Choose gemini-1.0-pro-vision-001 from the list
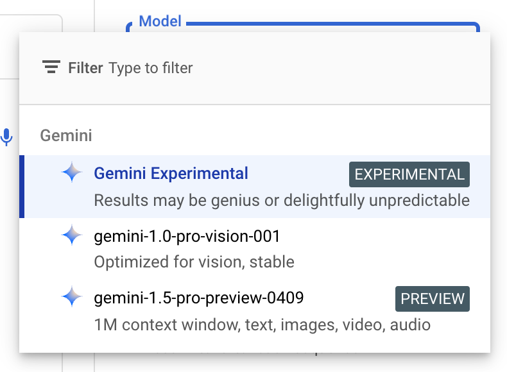The image size is (507, 372). 255,249
